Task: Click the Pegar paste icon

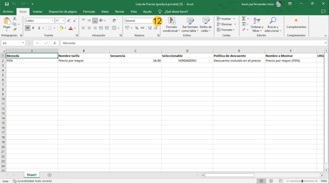Action: pos(7,22)
